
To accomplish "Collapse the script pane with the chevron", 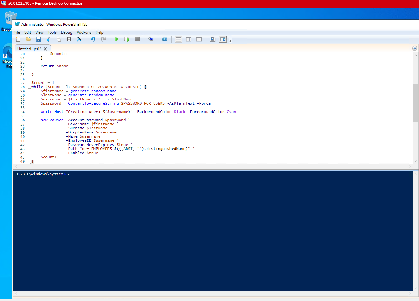I will [x=415, y=48].
